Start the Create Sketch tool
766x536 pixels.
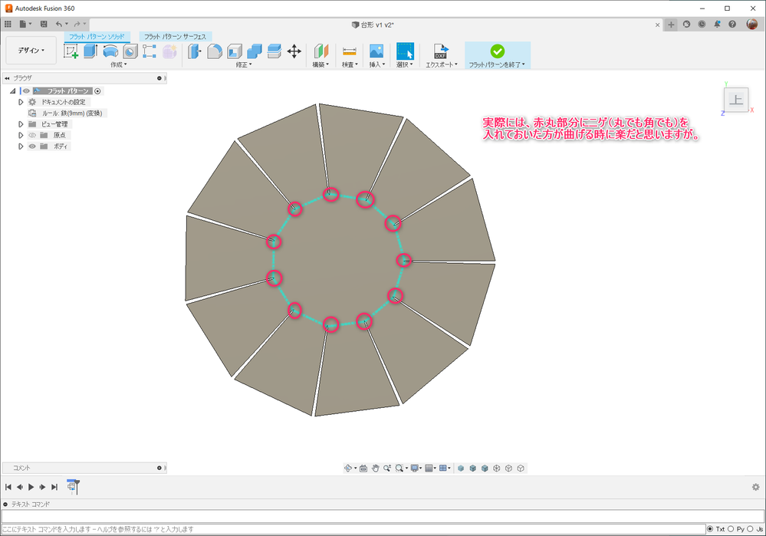click(71, 51)
